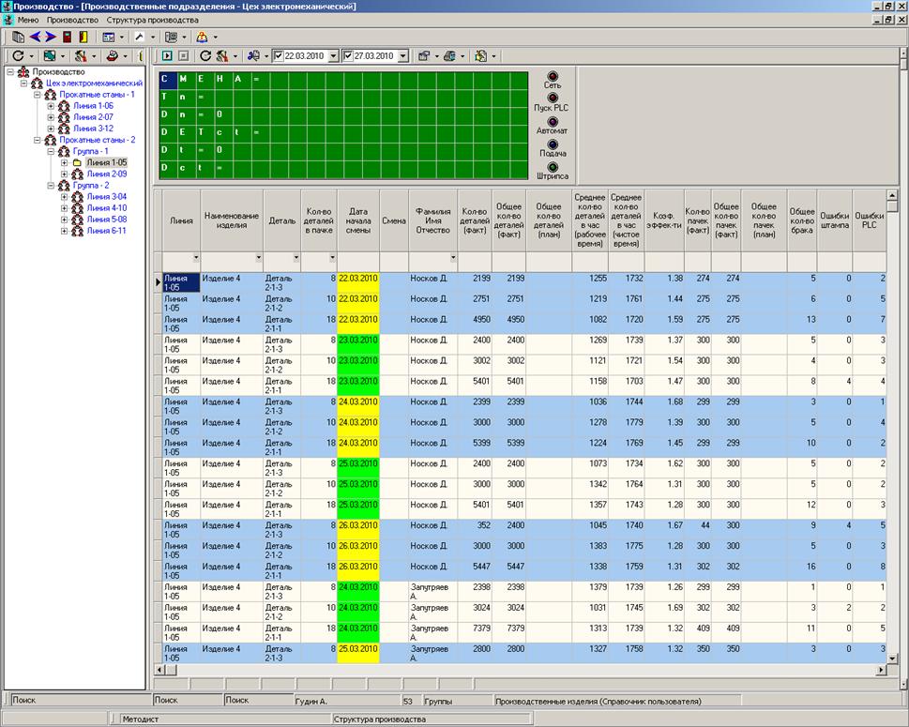Screen dimensions: 909x727
Task: Expand the Линия 2-09 tree node
Action: click(x=65, y=174)
